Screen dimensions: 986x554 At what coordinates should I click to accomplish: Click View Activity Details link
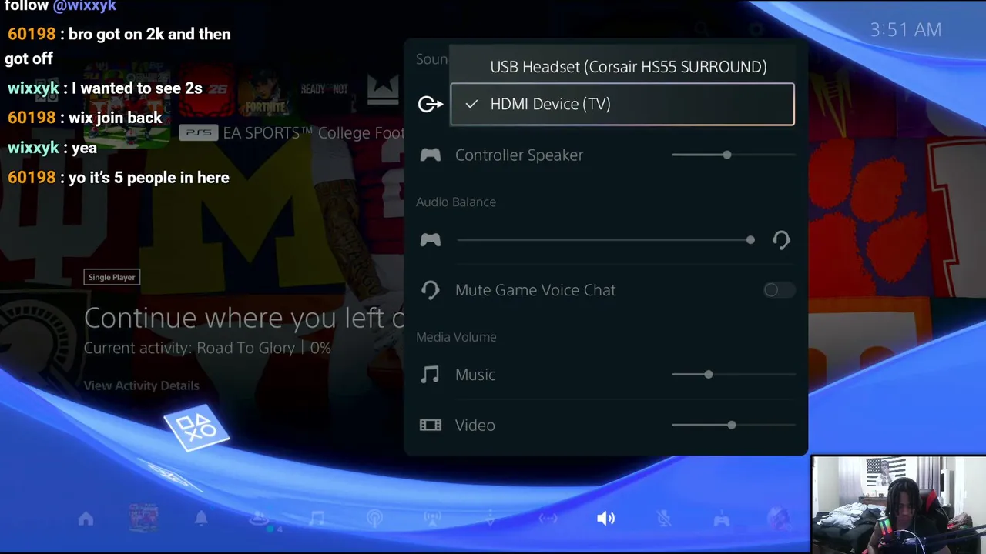click(141, 385)
